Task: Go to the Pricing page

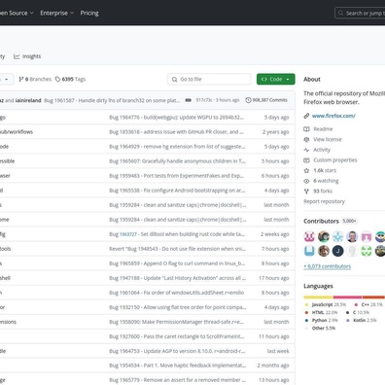Action: [89, 13]
